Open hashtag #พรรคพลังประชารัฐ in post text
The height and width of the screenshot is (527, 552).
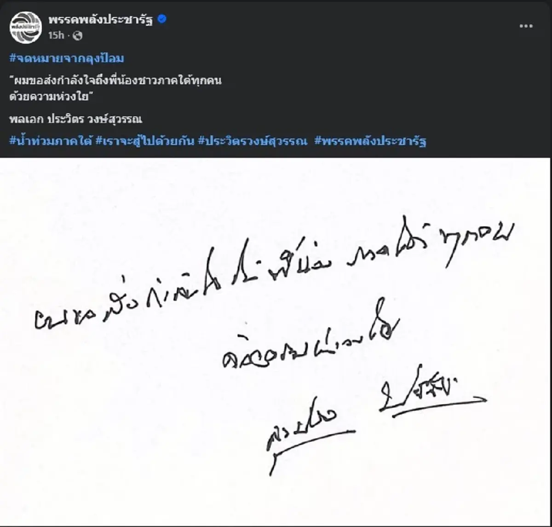tap(370, 141)
